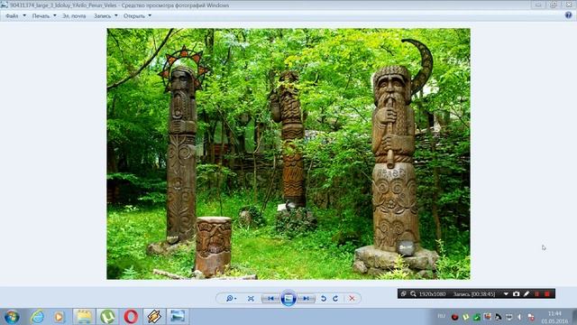This screenshot has height=325, width=577.
Task: Fit image to actual size button
Action: (251, 298)
